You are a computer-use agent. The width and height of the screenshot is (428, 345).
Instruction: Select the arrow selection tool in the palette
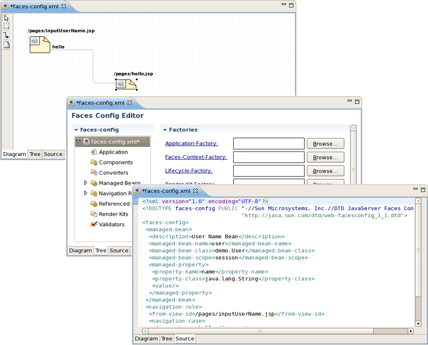pos(6,17)
